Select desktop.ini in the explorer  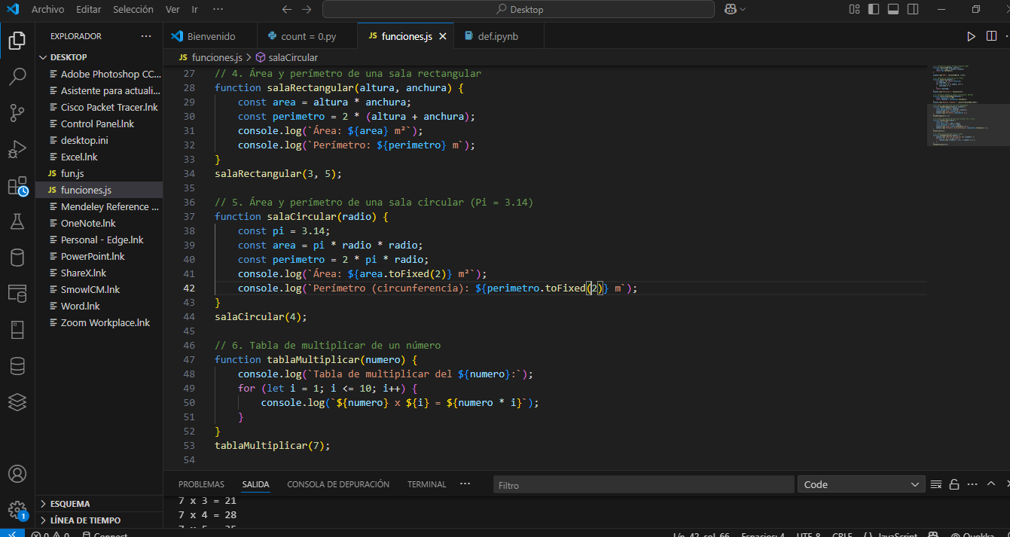click(99, 140)
